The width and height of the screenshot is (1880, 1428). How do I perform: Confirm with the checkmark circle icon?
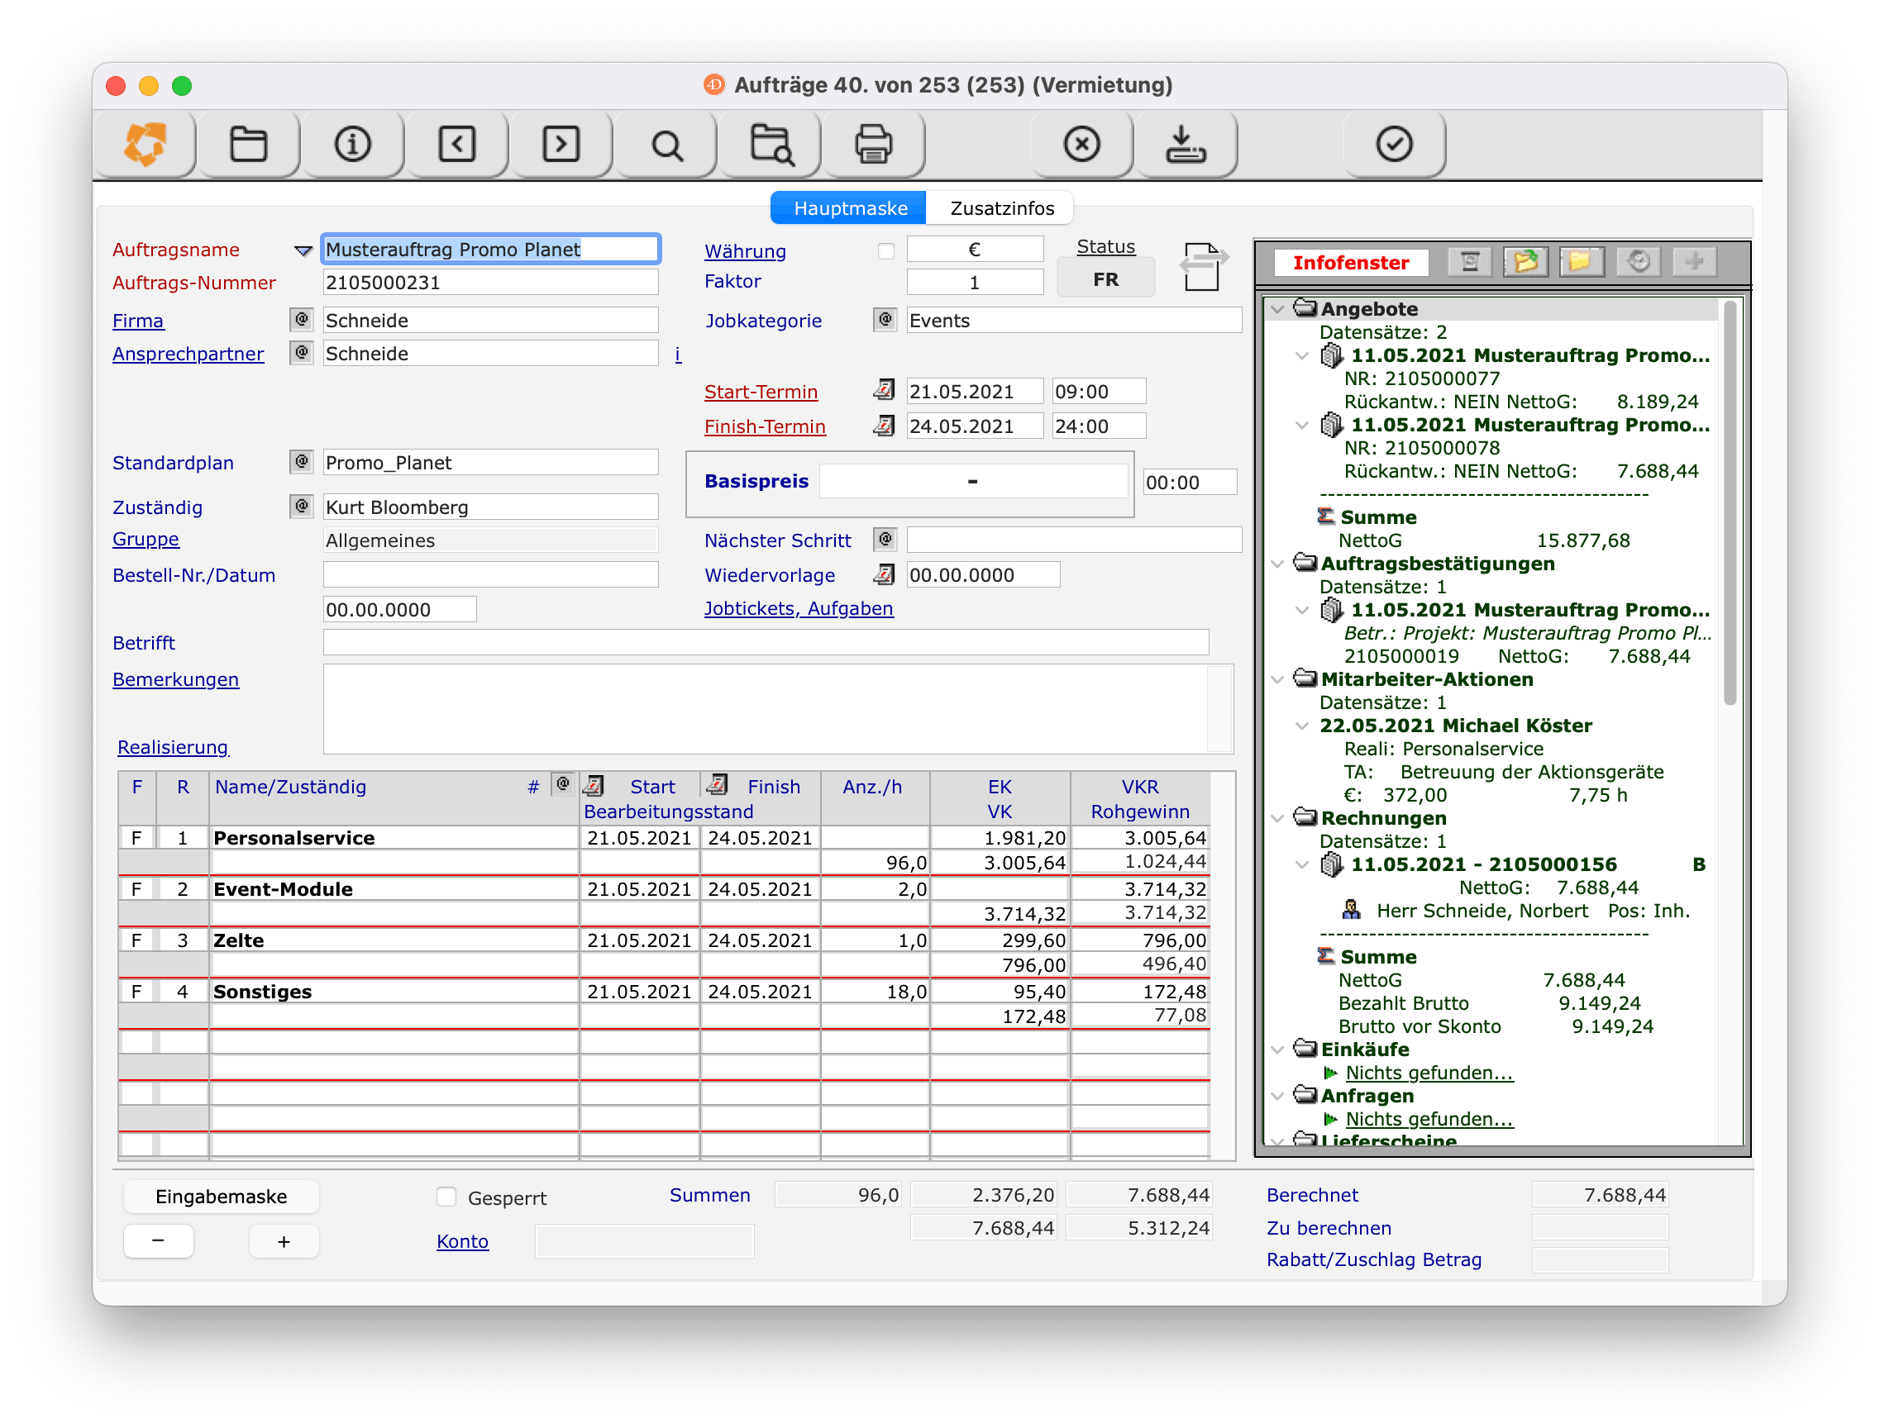(x=1395, y=144)
